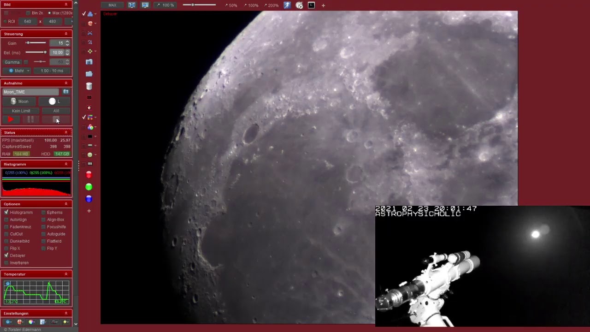Click the red channel ball icon

click(89, 175)
